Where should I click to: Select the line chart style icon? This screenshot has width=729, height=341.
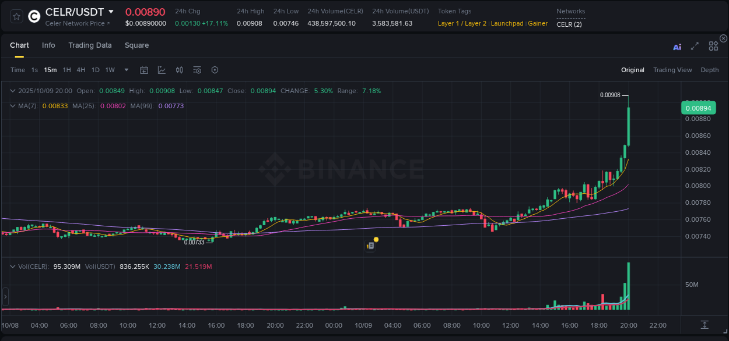[x=162, y=70]
